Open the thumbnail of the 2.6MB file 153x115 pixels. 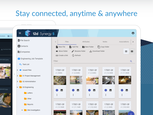(92, 80)
